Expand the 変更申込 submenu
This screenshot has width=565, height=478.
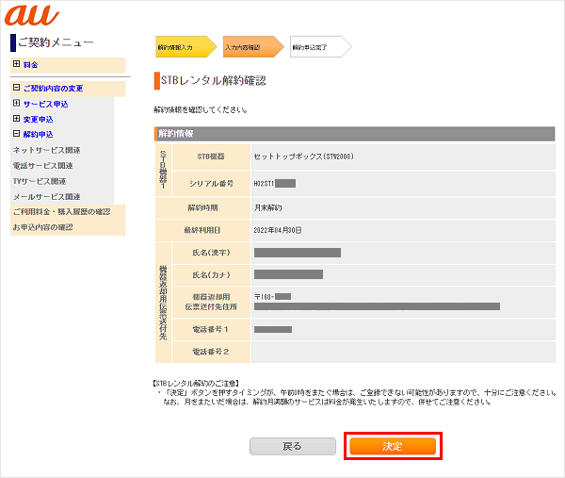[x=16, y=120]
